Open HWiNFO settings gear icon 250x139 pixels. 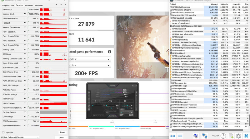(238, 136)
